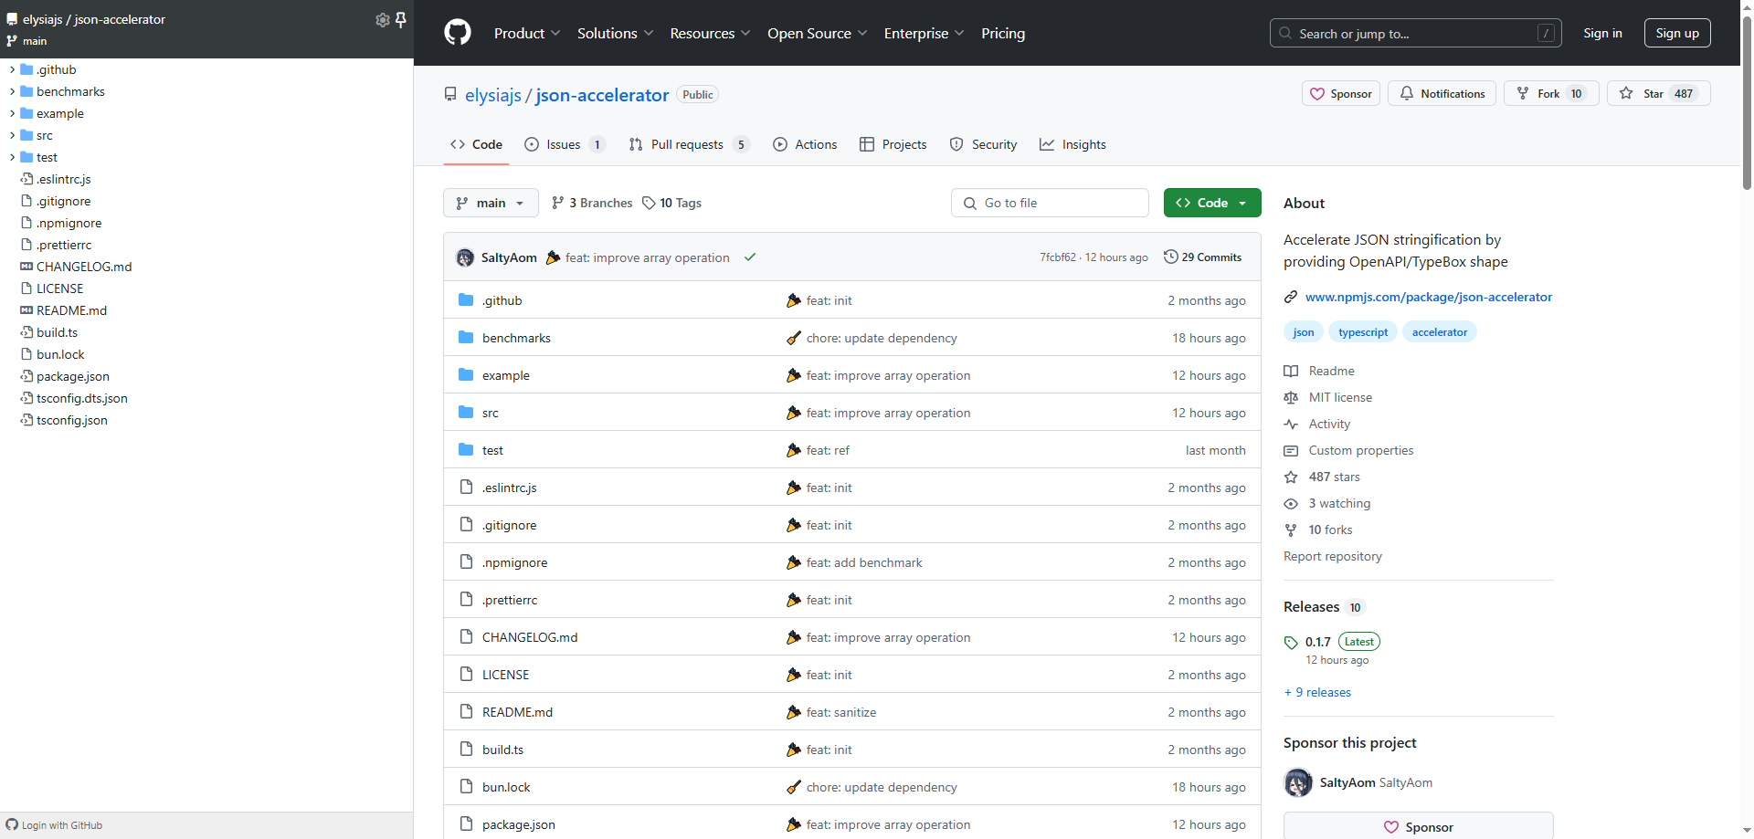View the 3 watching link
Viewport: 1754px width, 839px height.
1327,503
